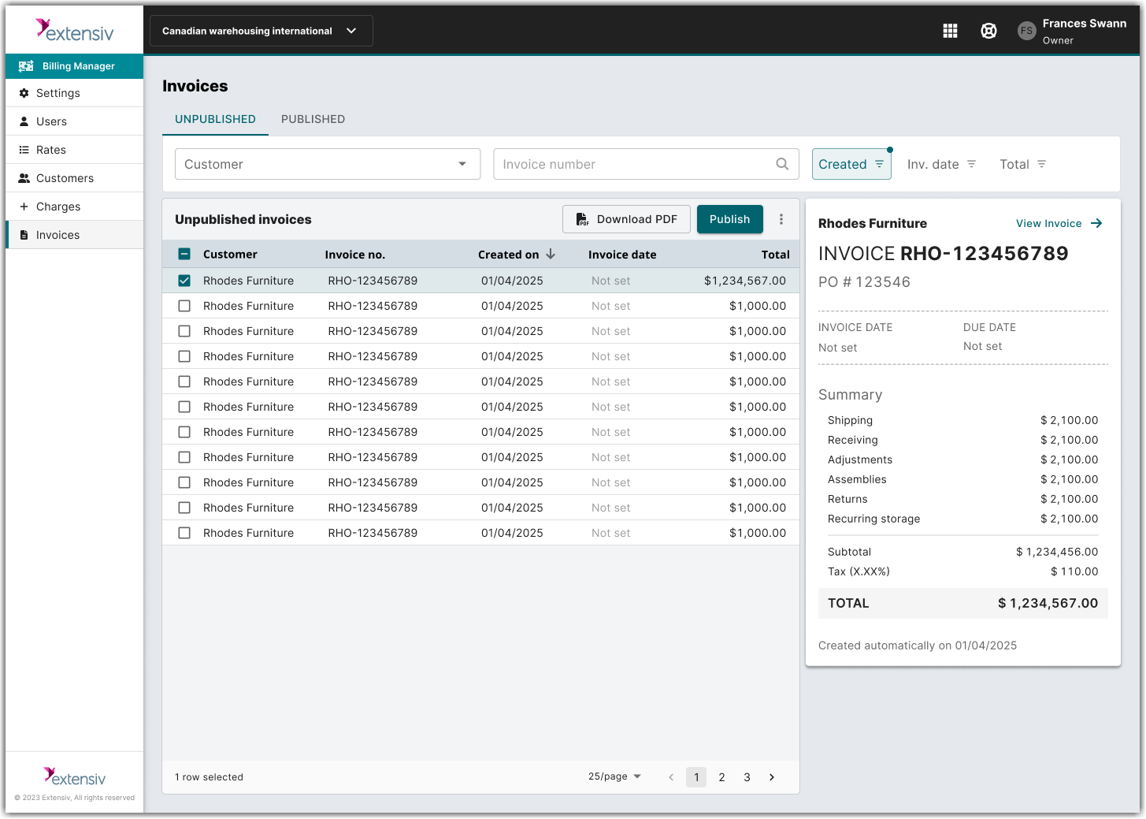
Task: Open the help lifebuoy icon
Action: pyautogui.click(x=988, y=31)
